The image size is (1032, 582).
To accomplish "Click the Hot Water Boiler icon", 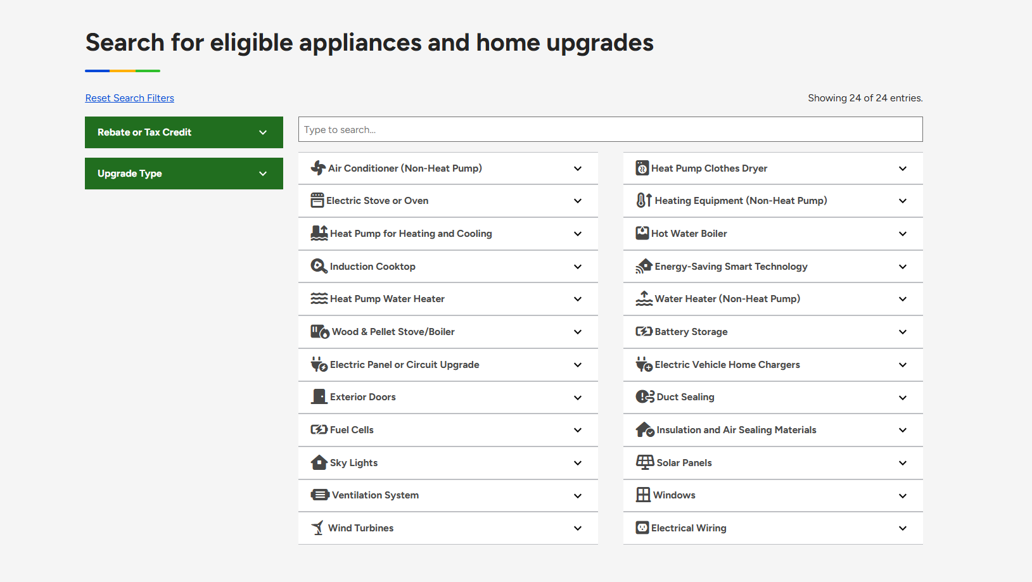I will pyautogui.click(x=642, y=233).
